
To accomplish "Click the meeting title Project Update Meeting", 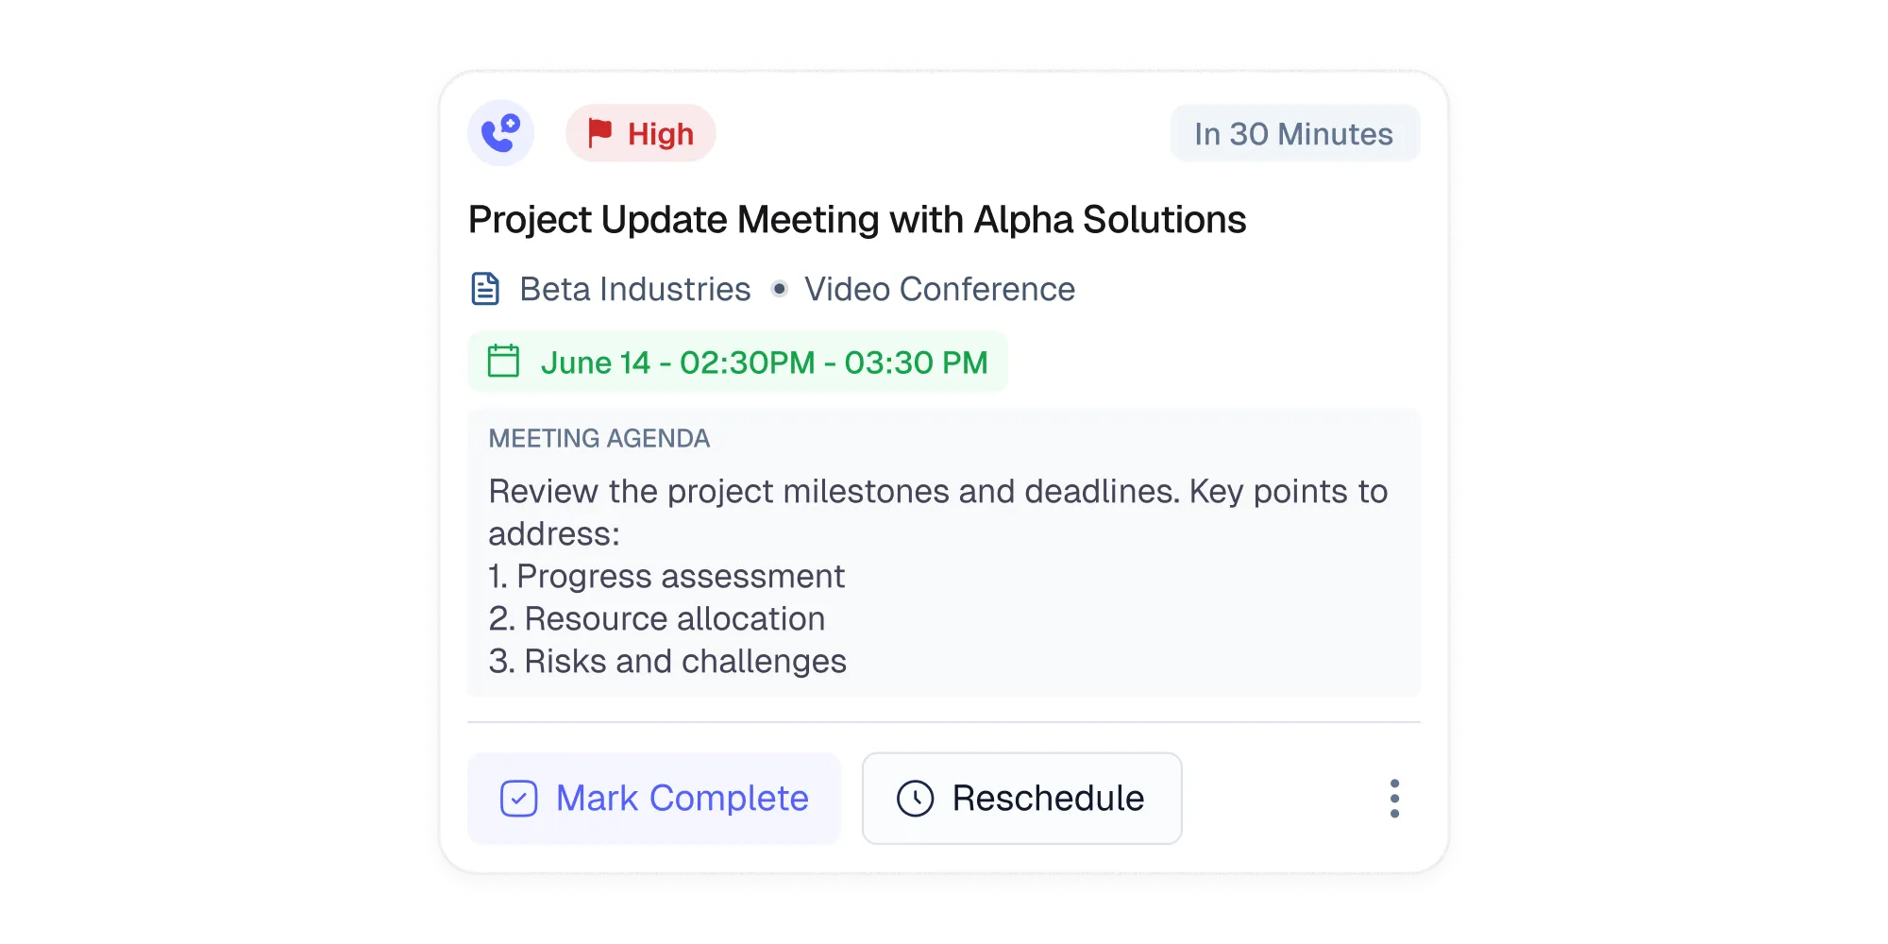I will pos(856,218).
